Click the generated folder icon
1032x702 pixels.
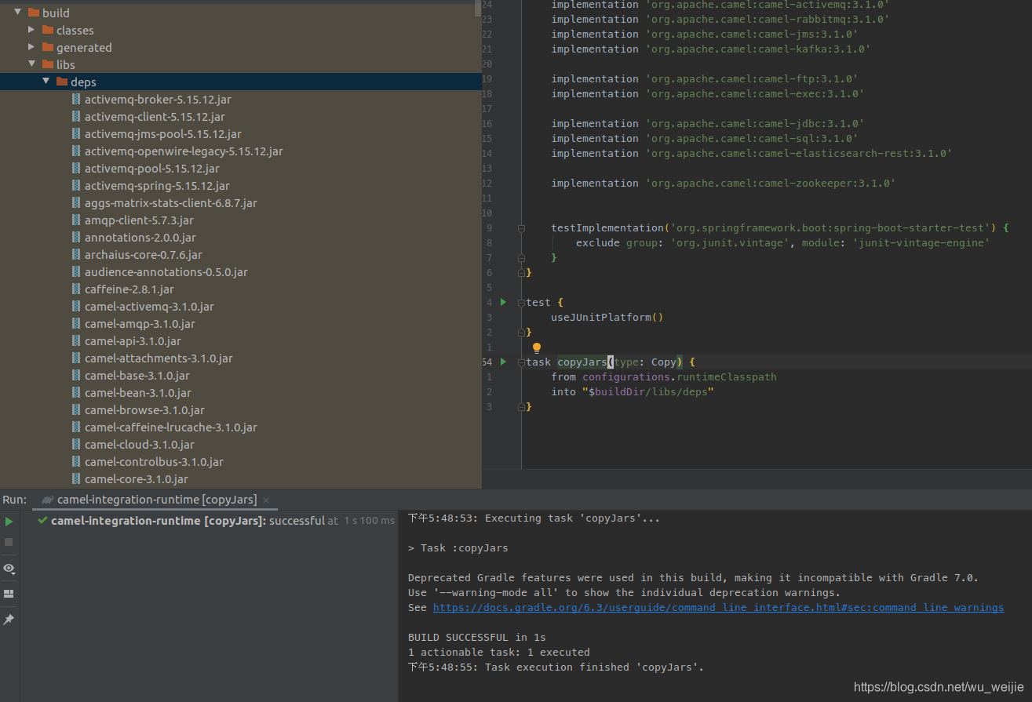pyautogui.click(x=48, y=47)
